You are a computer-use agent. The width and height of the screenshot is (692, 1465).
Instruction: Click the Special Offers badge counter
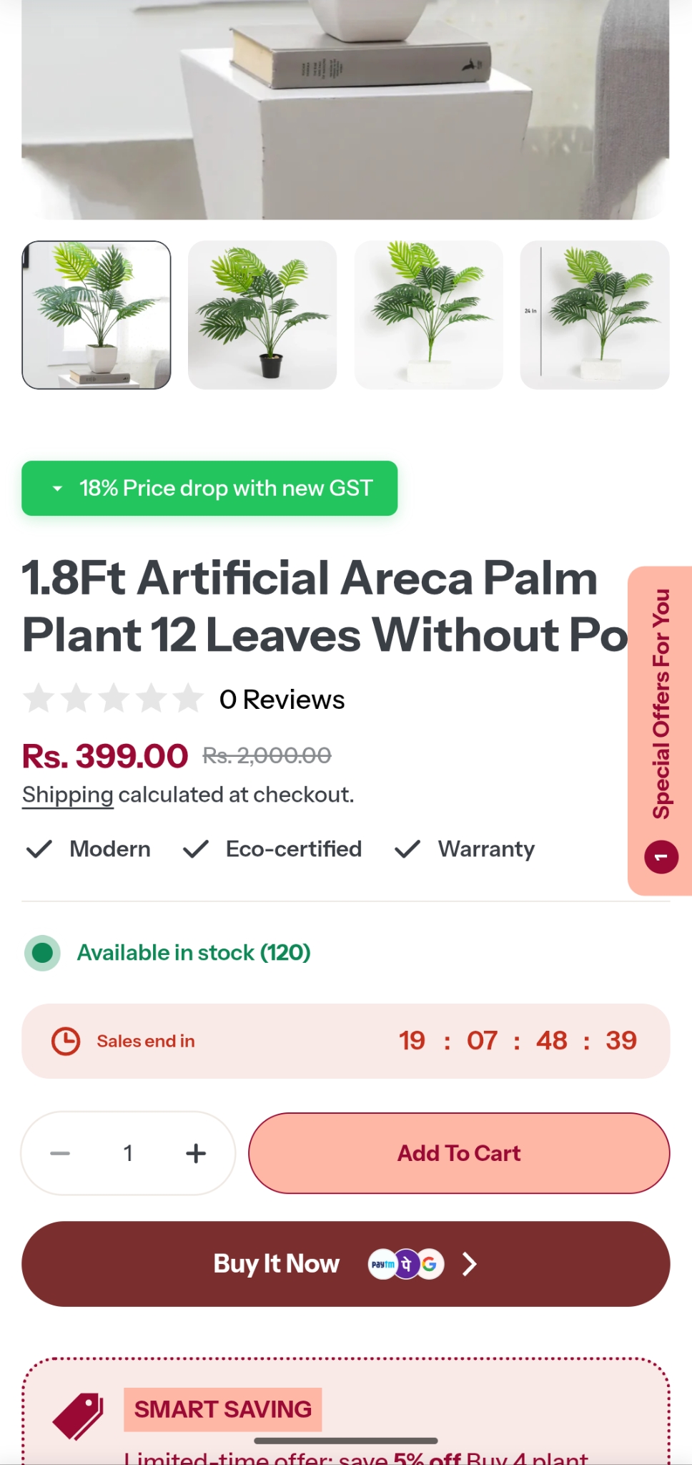click(x=661, y=857)
